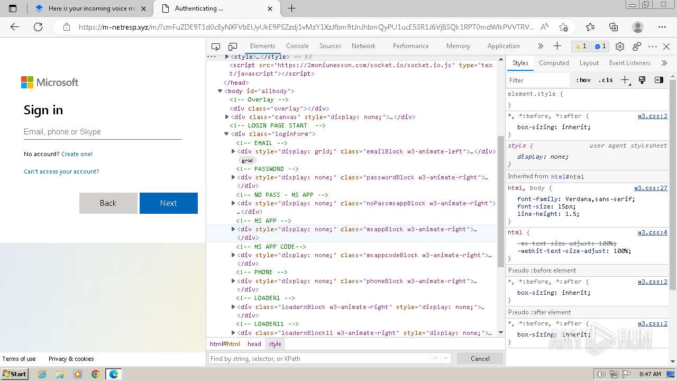The height and width of the screenshot is (381, 677).
Task: View site information lock icon
Action: pyautogui.click(x=66, y=27)
